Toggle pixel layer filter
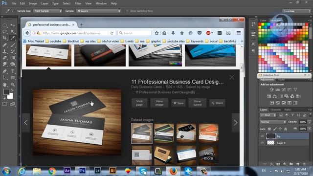The height and width of the screenshot is (176, 313). pos(281,115)
